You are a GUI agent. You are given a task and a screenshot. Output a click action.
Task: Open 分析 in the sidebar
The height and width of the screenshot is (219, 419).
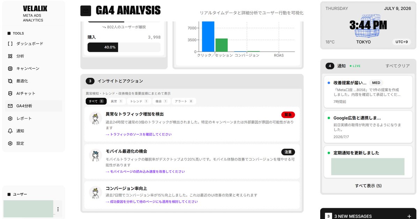tap(34, 56)
